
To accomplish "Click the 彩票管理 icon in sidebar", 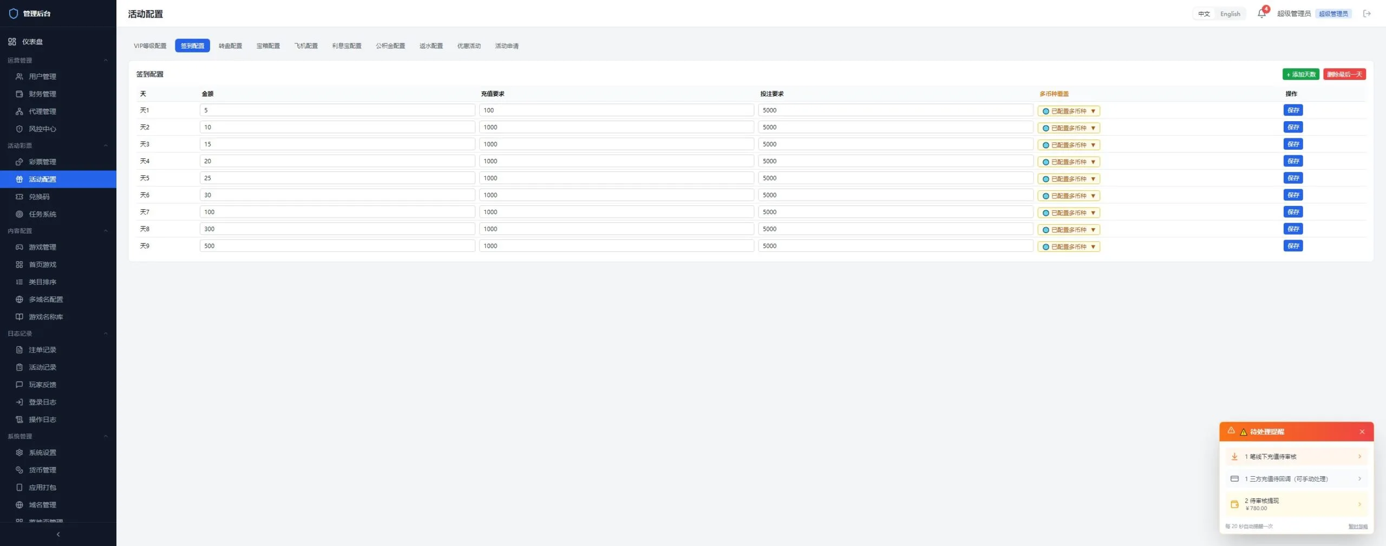I will click(x=19, y=162).
